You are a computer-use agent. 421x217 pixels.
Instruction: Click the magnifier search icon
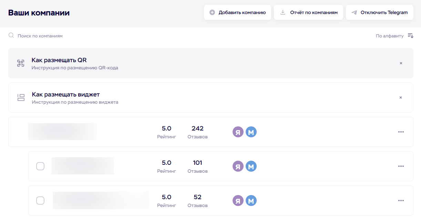(x=11, y=35)
